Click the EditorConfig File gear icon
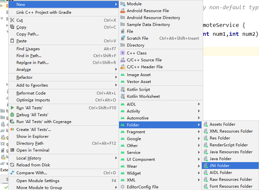 coord(123,187)
